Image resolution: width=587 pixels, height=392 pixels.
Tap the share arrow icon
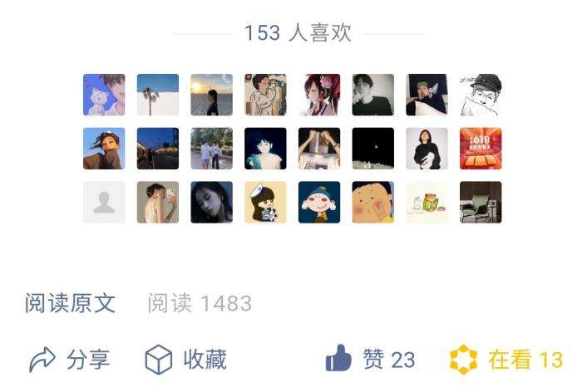click(42, 360)
